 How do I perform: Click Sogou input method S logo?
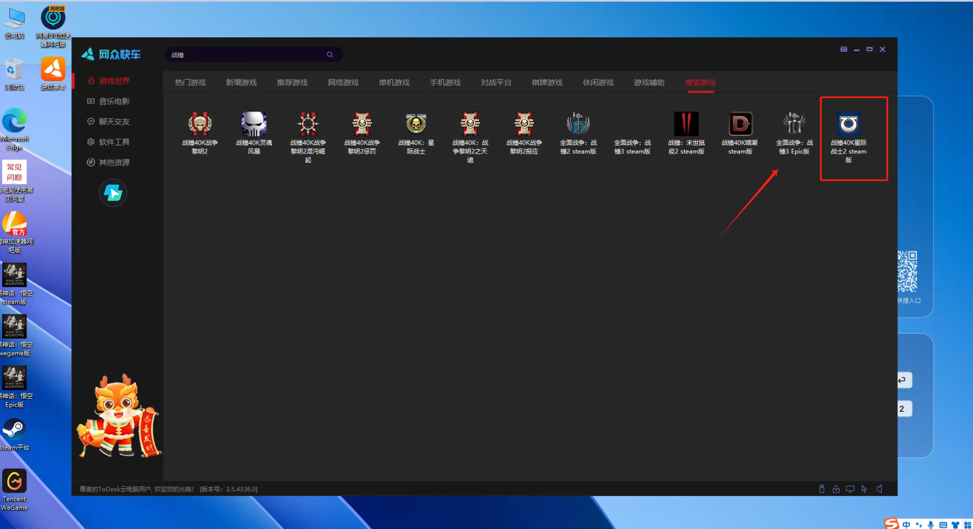click(x=891, y=524)
